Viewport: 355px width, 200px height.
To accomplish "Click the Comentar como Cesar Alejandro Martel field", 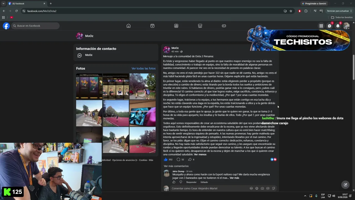I will coord(210,188).
